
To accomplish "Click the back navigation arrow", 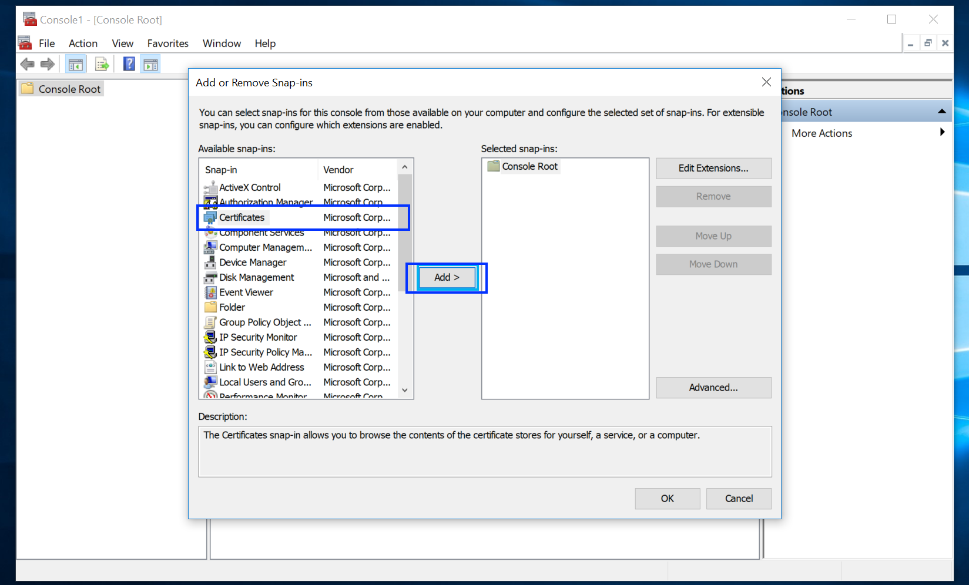I will 27,63.
